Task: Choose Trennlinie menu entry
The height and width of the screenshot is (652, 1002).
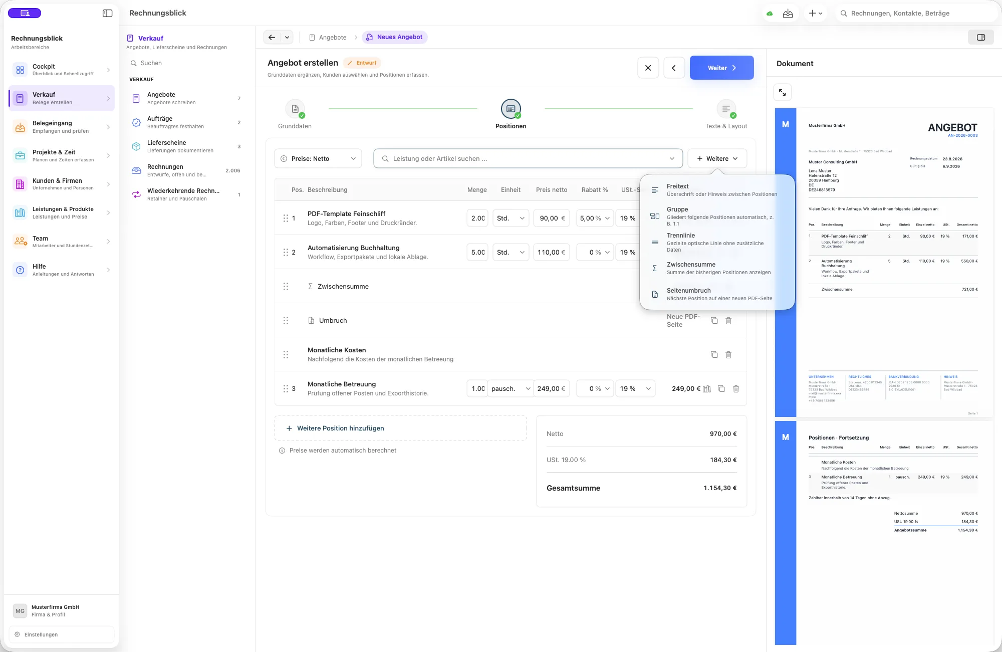Action: [x=717, y=242]
